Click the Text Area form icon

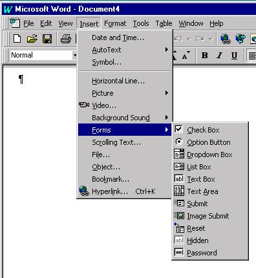tap(179, 191)
